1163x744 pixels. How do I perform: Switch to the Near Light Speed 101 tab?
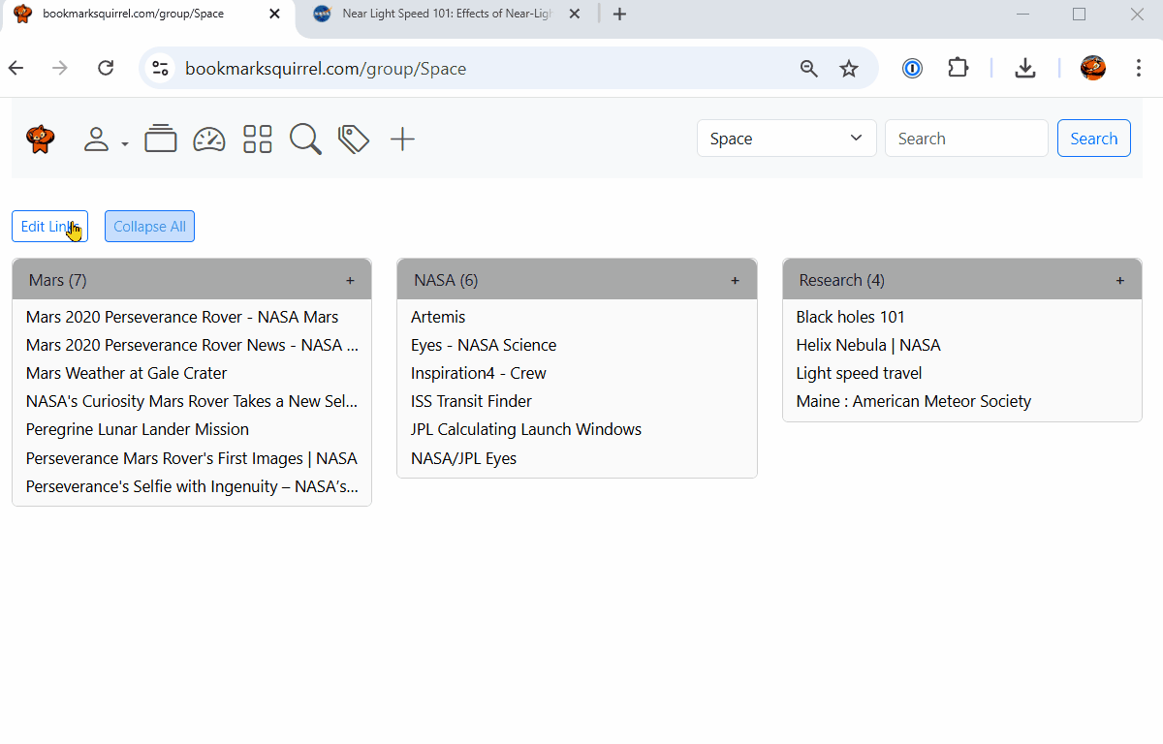447,14
